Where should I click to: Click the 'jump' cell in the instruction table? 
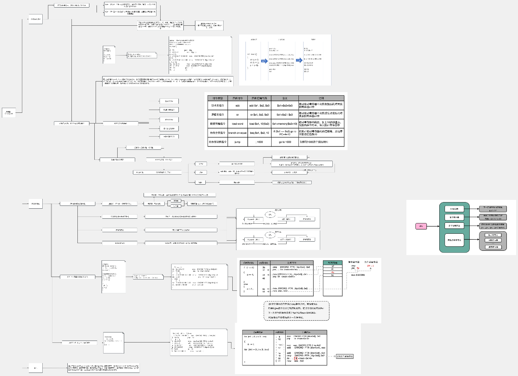tap(237, 142)
